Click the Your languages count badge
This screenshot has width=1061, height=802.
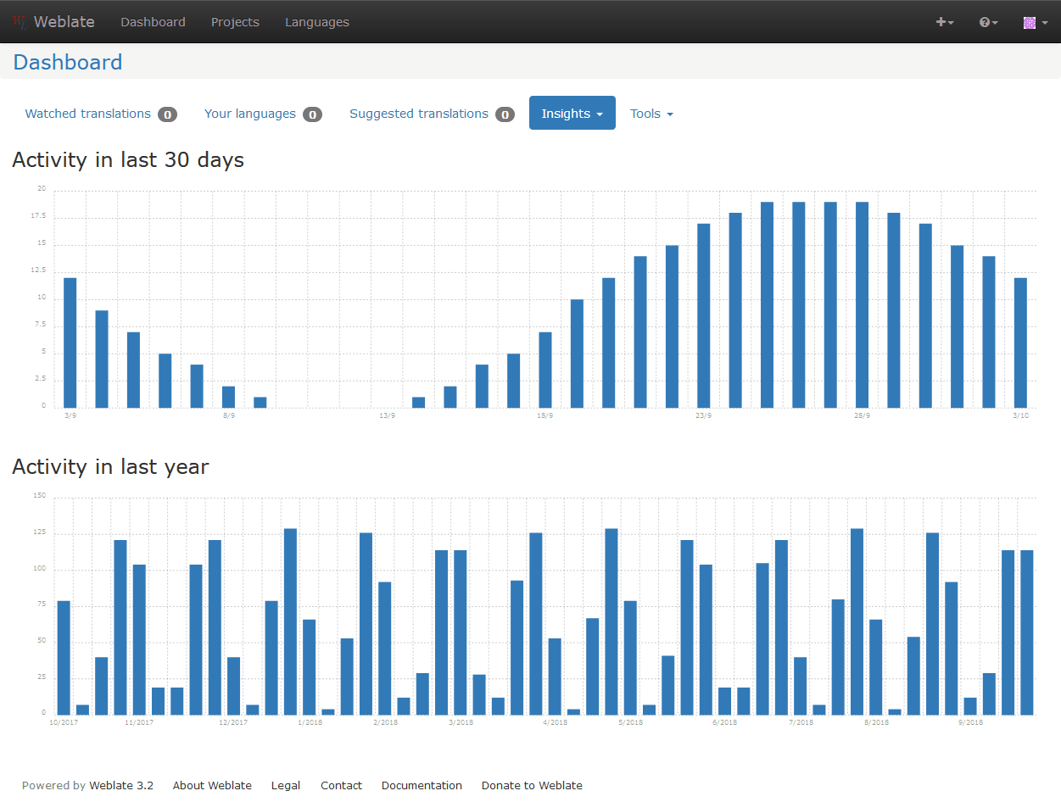click(312, 114)
